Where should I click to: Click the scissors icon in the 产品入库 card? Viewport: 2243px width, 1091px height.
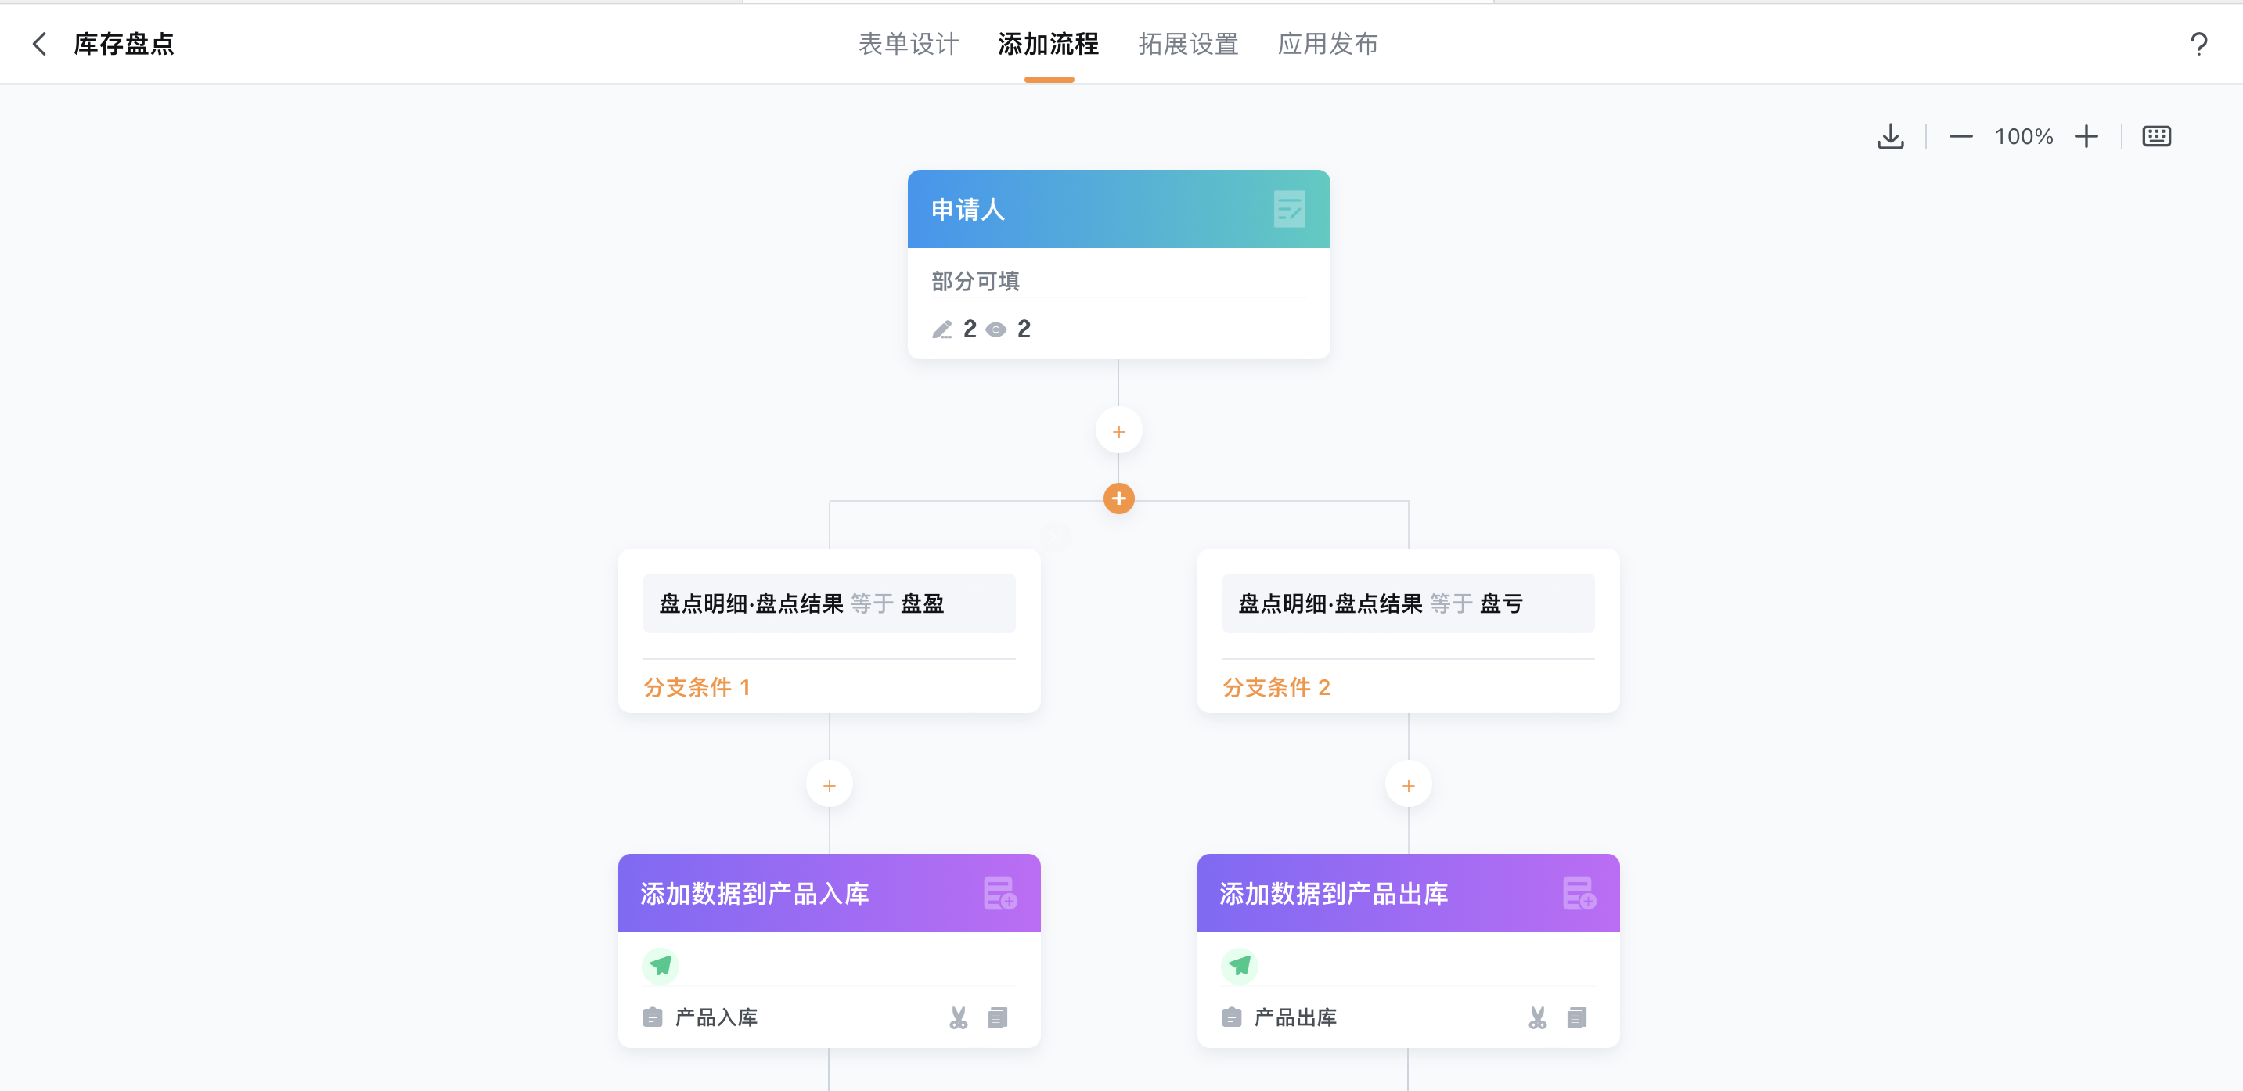(958, 1017)
